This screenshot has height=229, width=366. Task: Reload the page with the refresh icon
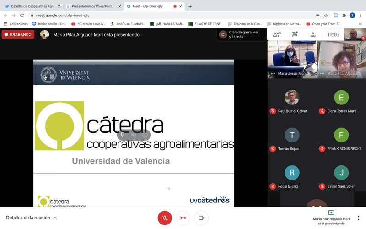(x=22, y=16)
